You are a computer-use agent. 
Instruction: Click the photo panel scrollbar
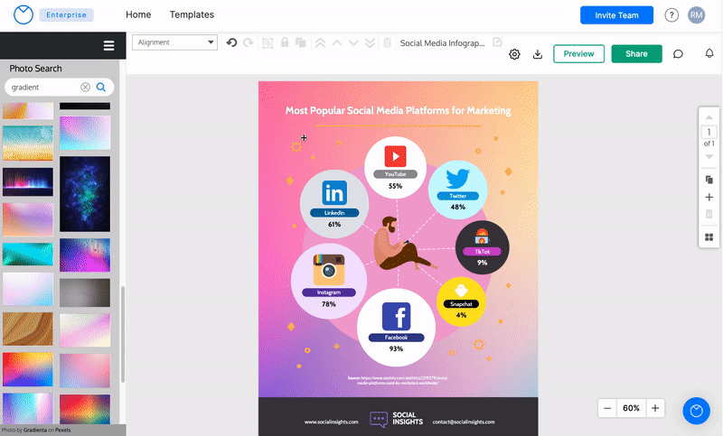coord(123,334)
